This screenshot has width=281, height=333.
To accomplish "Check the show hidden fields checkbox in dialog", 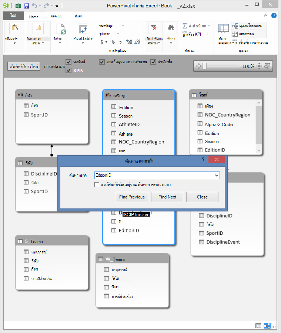I will point(97,184).
